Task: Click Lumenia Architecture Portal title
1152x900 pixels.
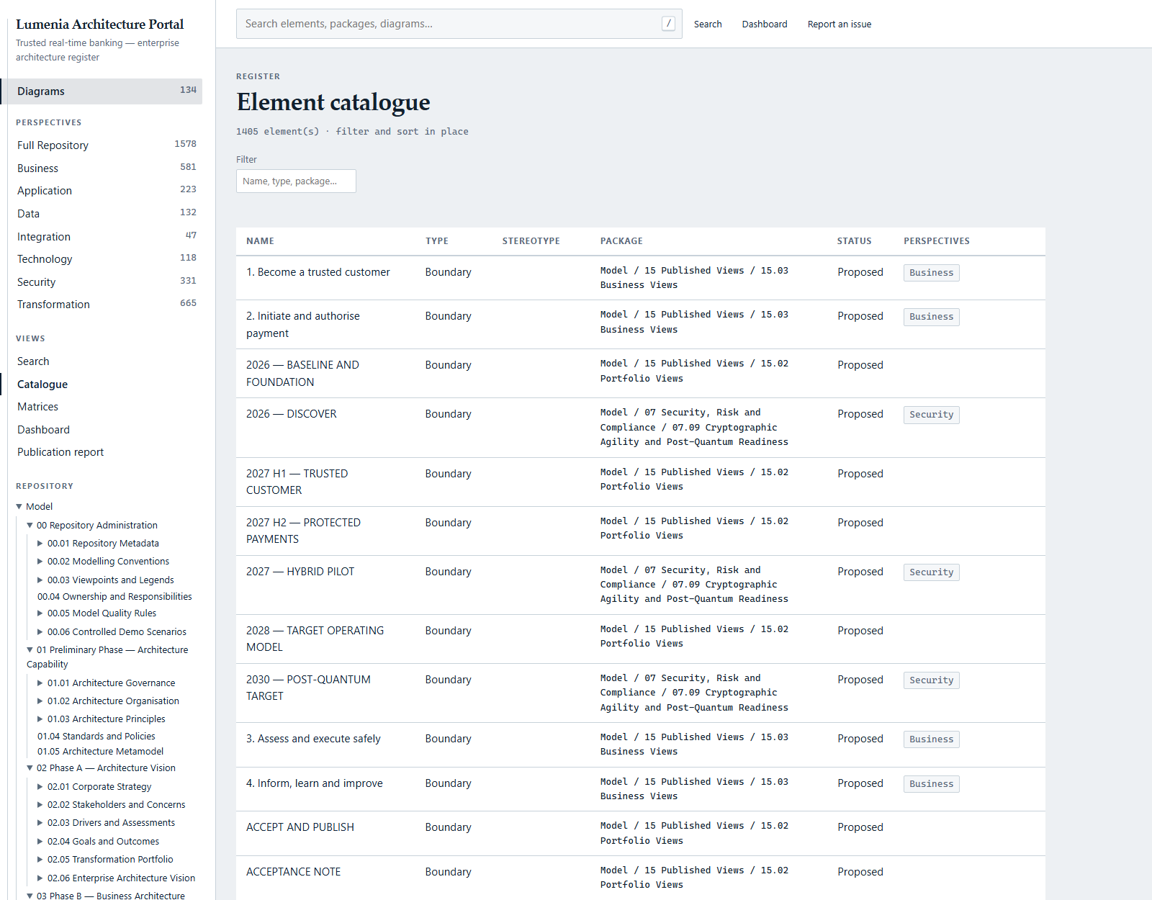Action: (100, 24)
